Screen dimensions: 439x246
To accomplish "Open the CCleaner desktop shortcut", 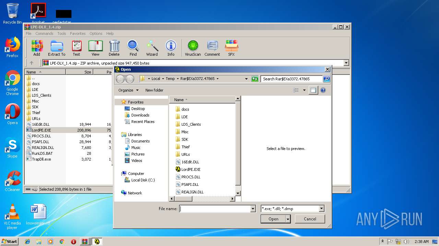I will 12,181.
